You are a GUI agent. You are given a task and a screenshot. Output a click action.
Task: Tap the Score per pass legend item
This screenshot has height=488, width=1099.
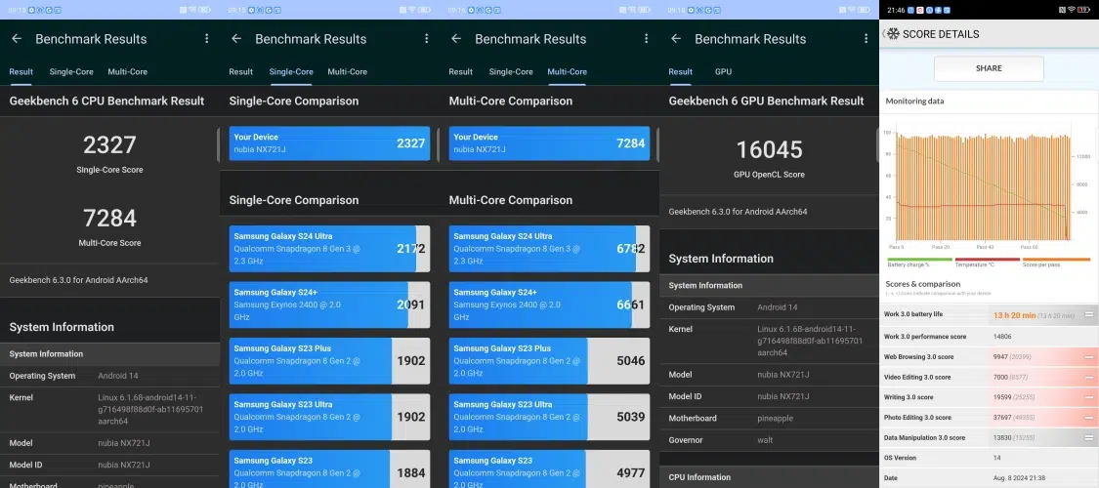click(x=1056, y=263)
